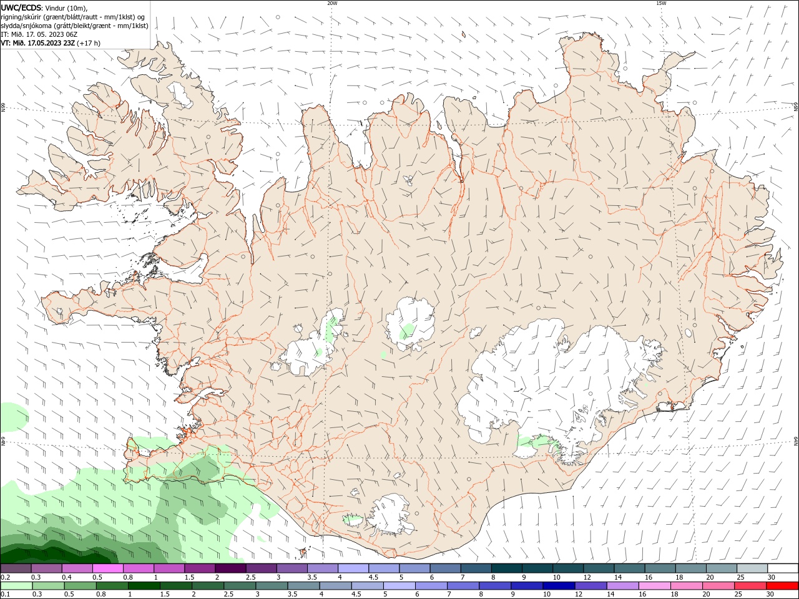799x599 pixels.
Task: Click the 'UWC/ECDS: Vindur (10m),' title text
Action: [x=44, y=7]
